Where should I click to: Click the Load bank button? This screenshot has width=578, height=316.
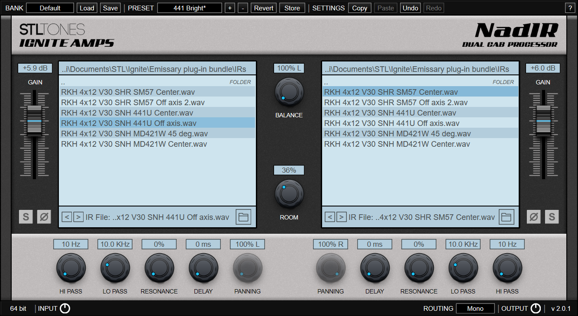tap(87, 8)
